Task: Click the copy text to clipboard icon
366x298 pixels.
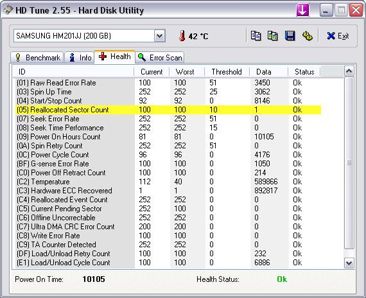Action: tap(256, 36)
